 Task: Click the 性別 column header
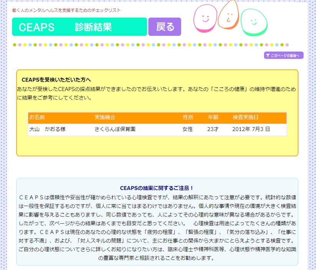pyautogui.click(x=188, y=117)
